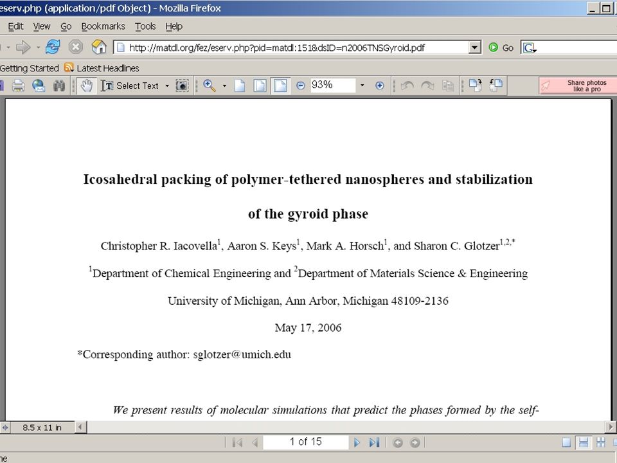Click the browser Forward arrow
This screenshot has width=617, height=463.
pos(23,48)
